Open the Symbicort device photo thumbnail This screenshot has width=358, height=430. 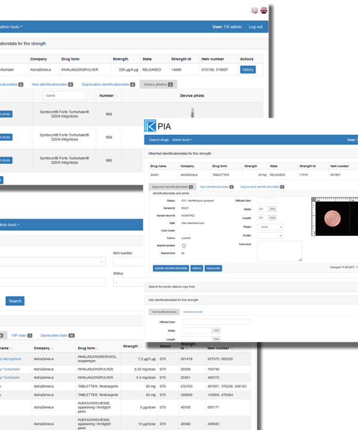(192, 113)
